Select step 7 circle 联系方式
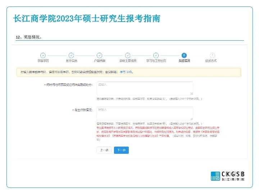Viewport: 259px width, 194px height. pos(213,55)
